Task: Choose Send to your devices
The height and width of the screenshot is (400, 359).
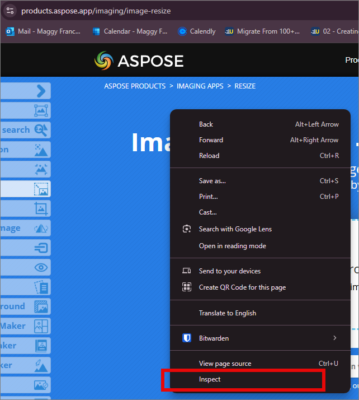Action: (x=260, y=271)
